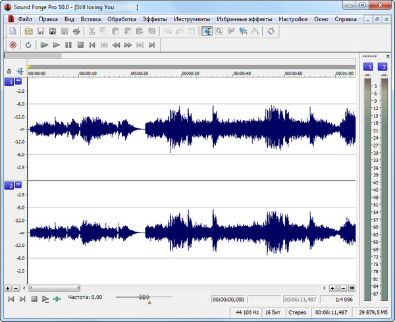Toggle channel 1 meter button

367,67
